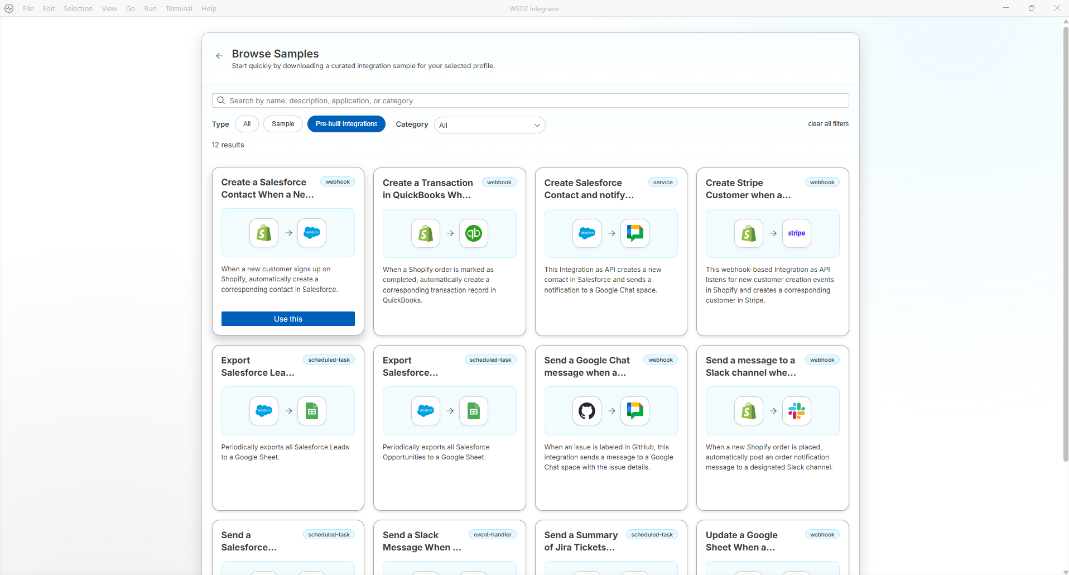
Task: Click the Slack icon in Send a message to Slack card
Action: coord(797,411)
